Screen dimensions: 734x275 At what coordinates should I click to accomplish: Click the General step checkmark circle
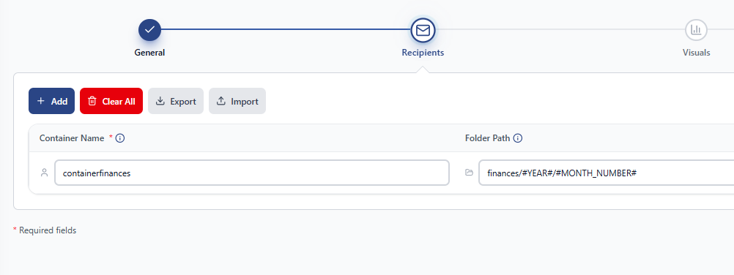tap(149, 30)
